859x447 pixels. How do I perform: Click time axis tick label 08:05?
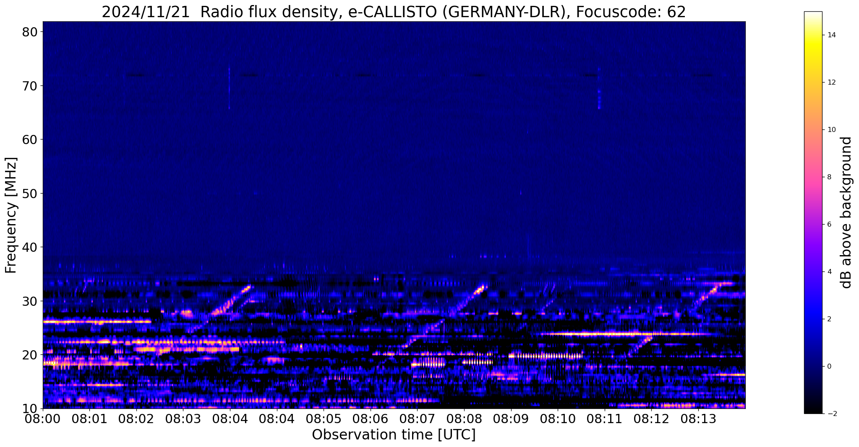click(324, 419)
